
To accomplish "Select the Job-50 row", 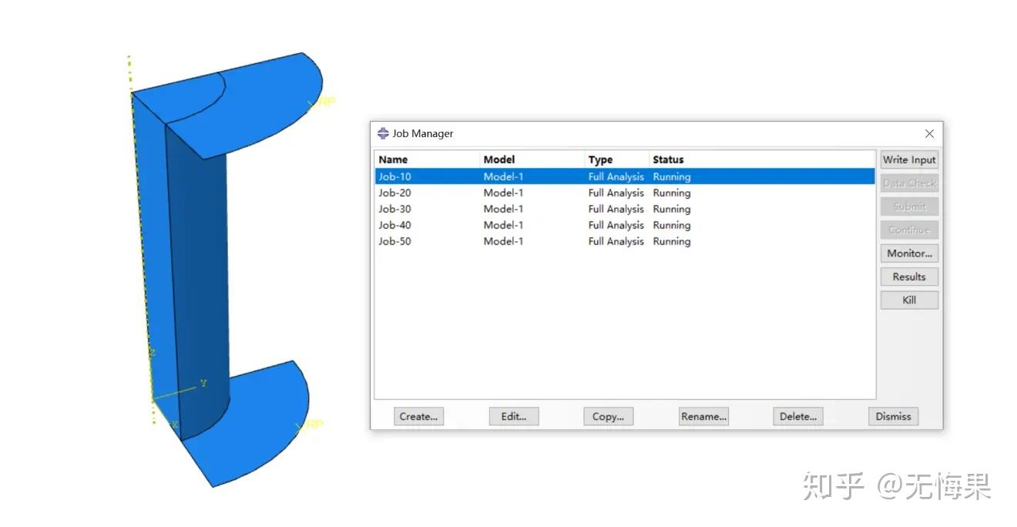I will click(x=625, y=241).
